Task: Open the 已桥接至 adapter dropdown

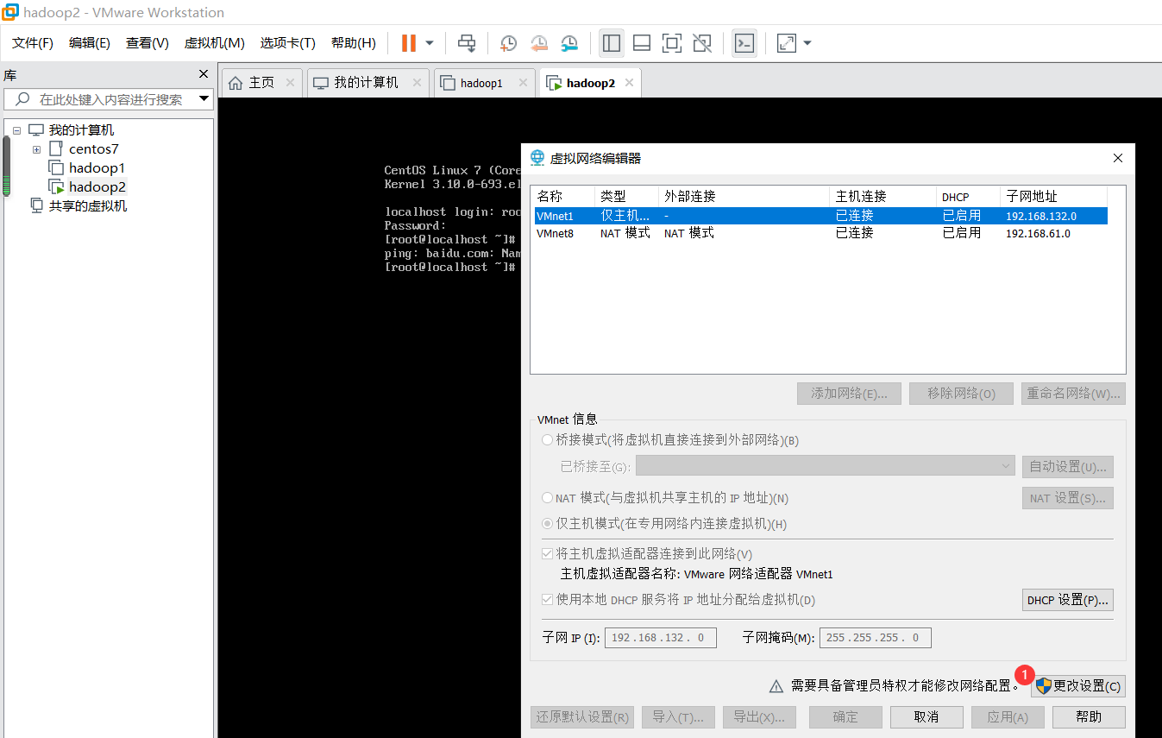Action: pyautogui.click(x=826, y=466)
